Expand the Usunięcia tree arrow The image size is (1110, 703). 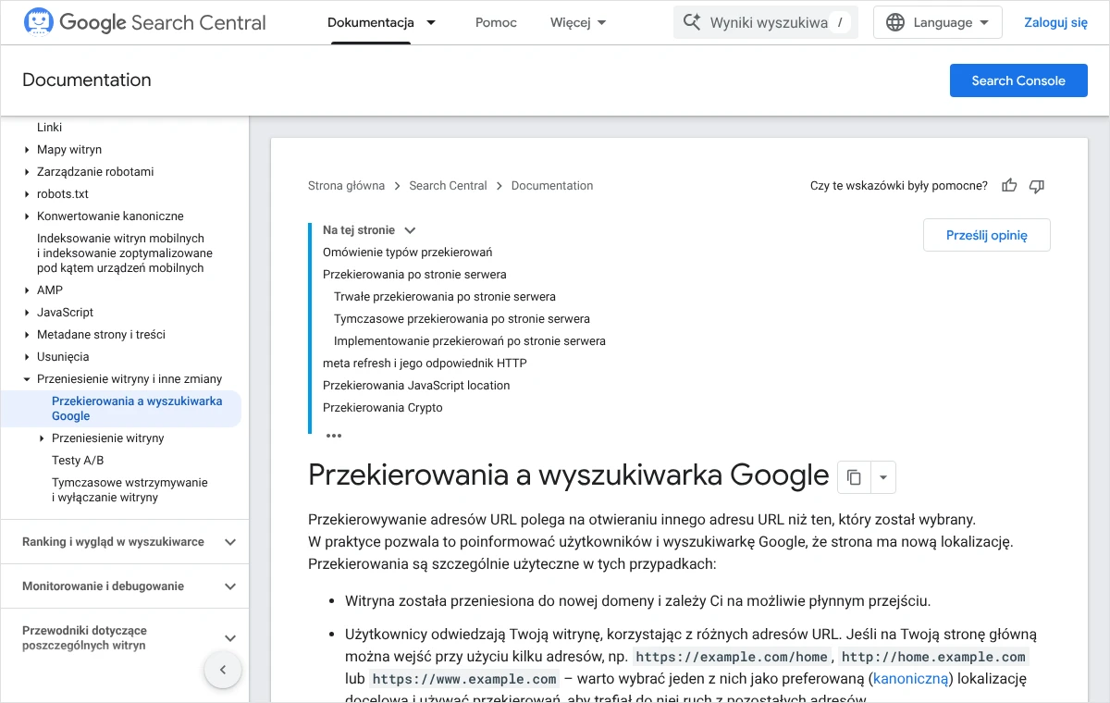pyautogui.click(x=27, y=357)
